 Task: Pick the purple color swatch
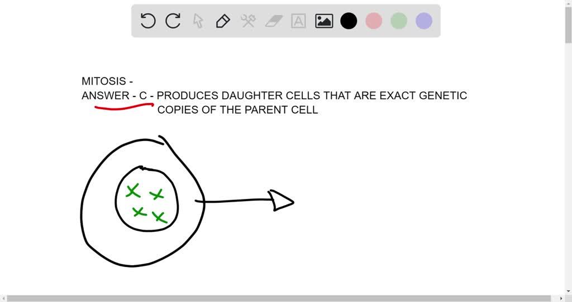click(x=424, y=21)
